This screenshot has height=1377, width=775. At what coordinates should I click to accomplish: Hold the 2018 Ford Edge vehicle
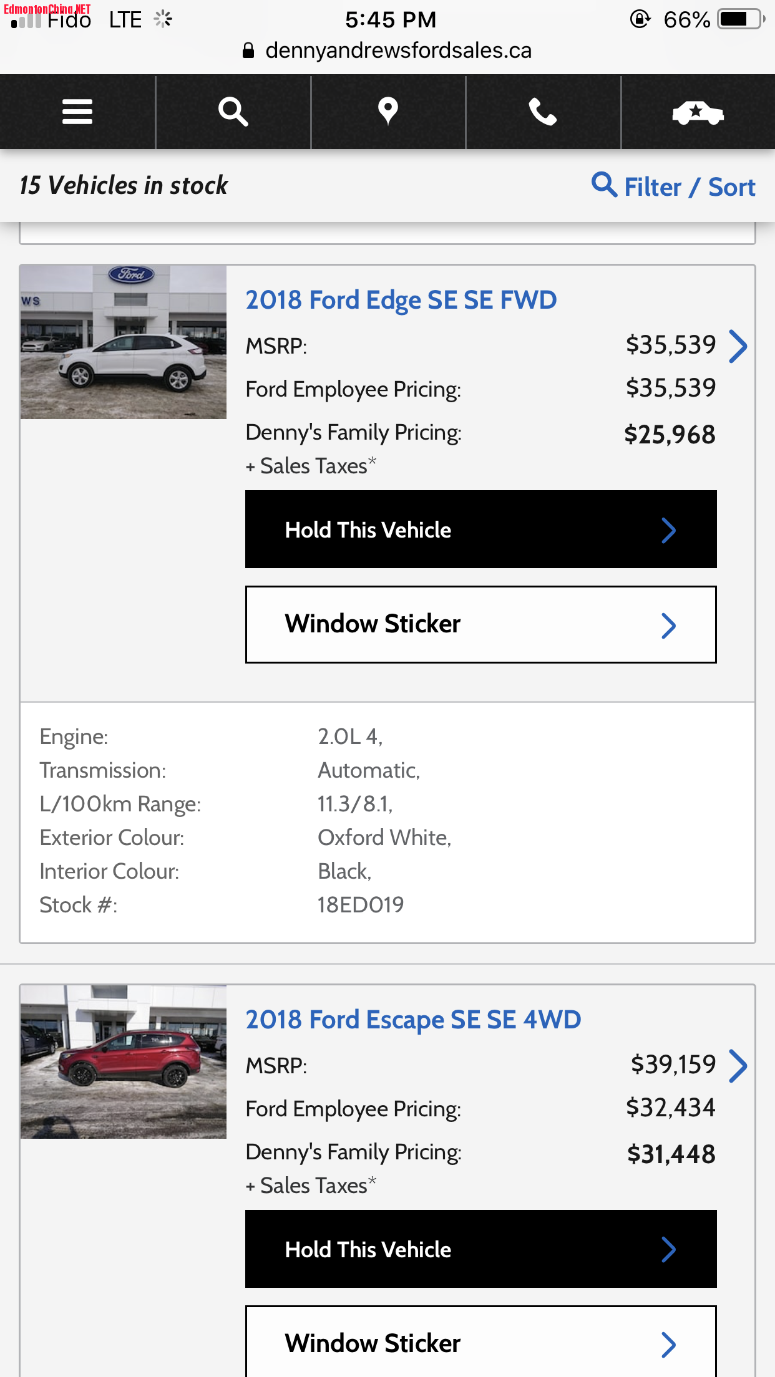click(x=480, y=529)
